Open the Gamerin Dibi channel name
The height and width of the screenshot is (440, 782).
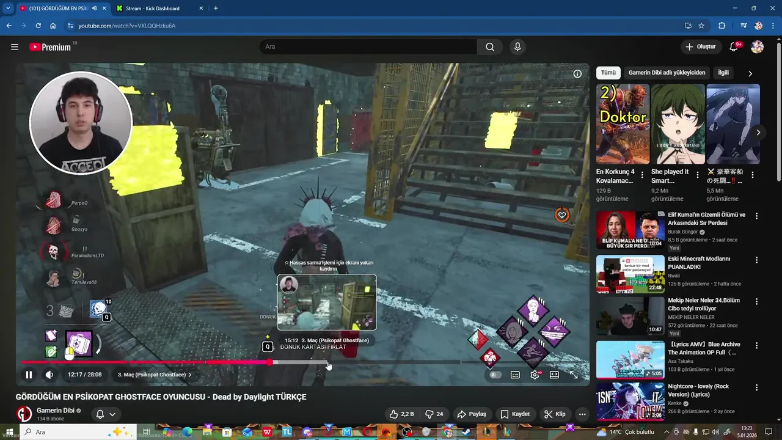click(56, 411)
